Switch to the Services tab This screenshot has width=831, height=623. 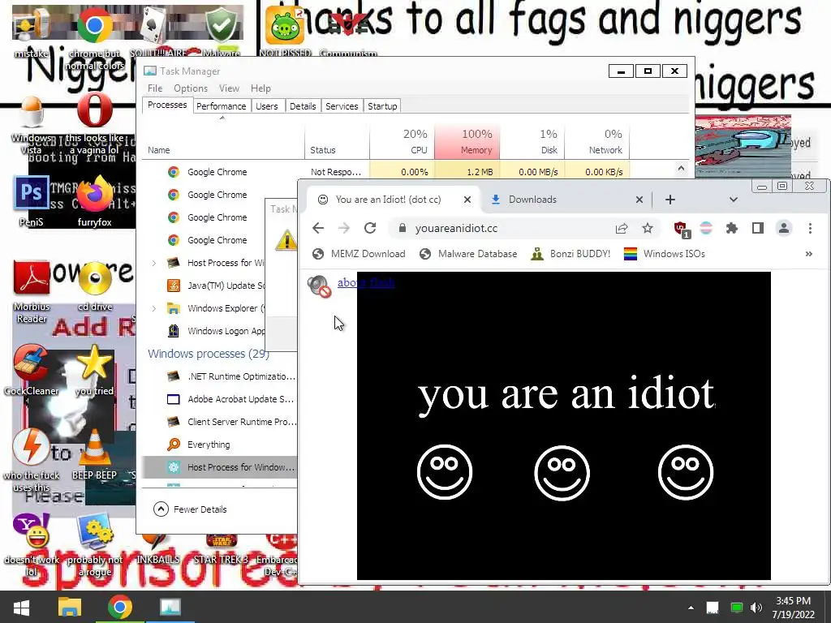342,106
